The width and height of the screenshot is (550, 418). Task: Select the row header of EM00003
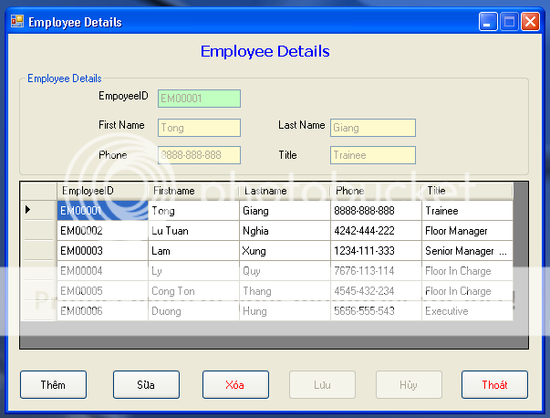tap(38, 250)
